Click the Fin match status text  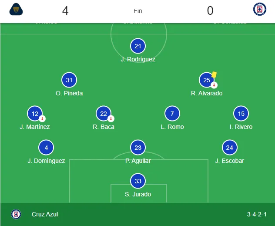coord(137,11)
